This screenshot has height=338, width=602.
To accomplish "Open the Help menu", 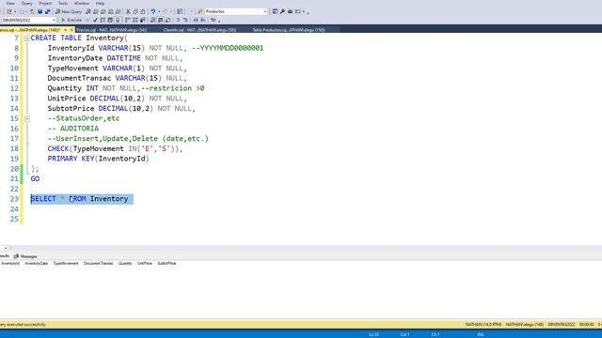I will tap(100, 3).
